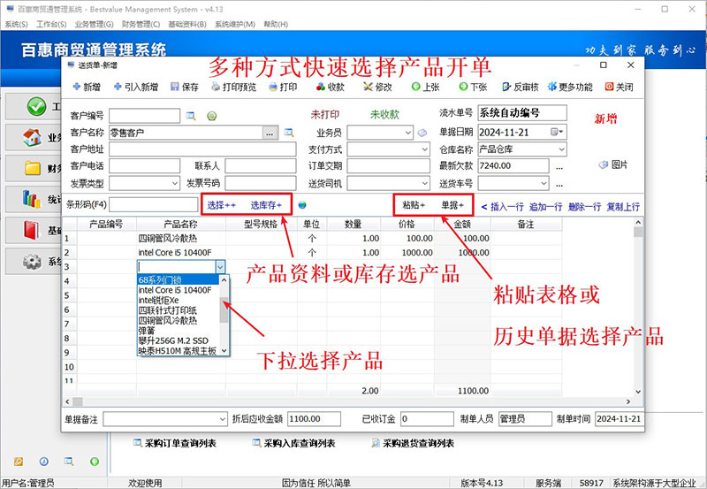Expand the 业务员 dropdown

tap(407, 133)
